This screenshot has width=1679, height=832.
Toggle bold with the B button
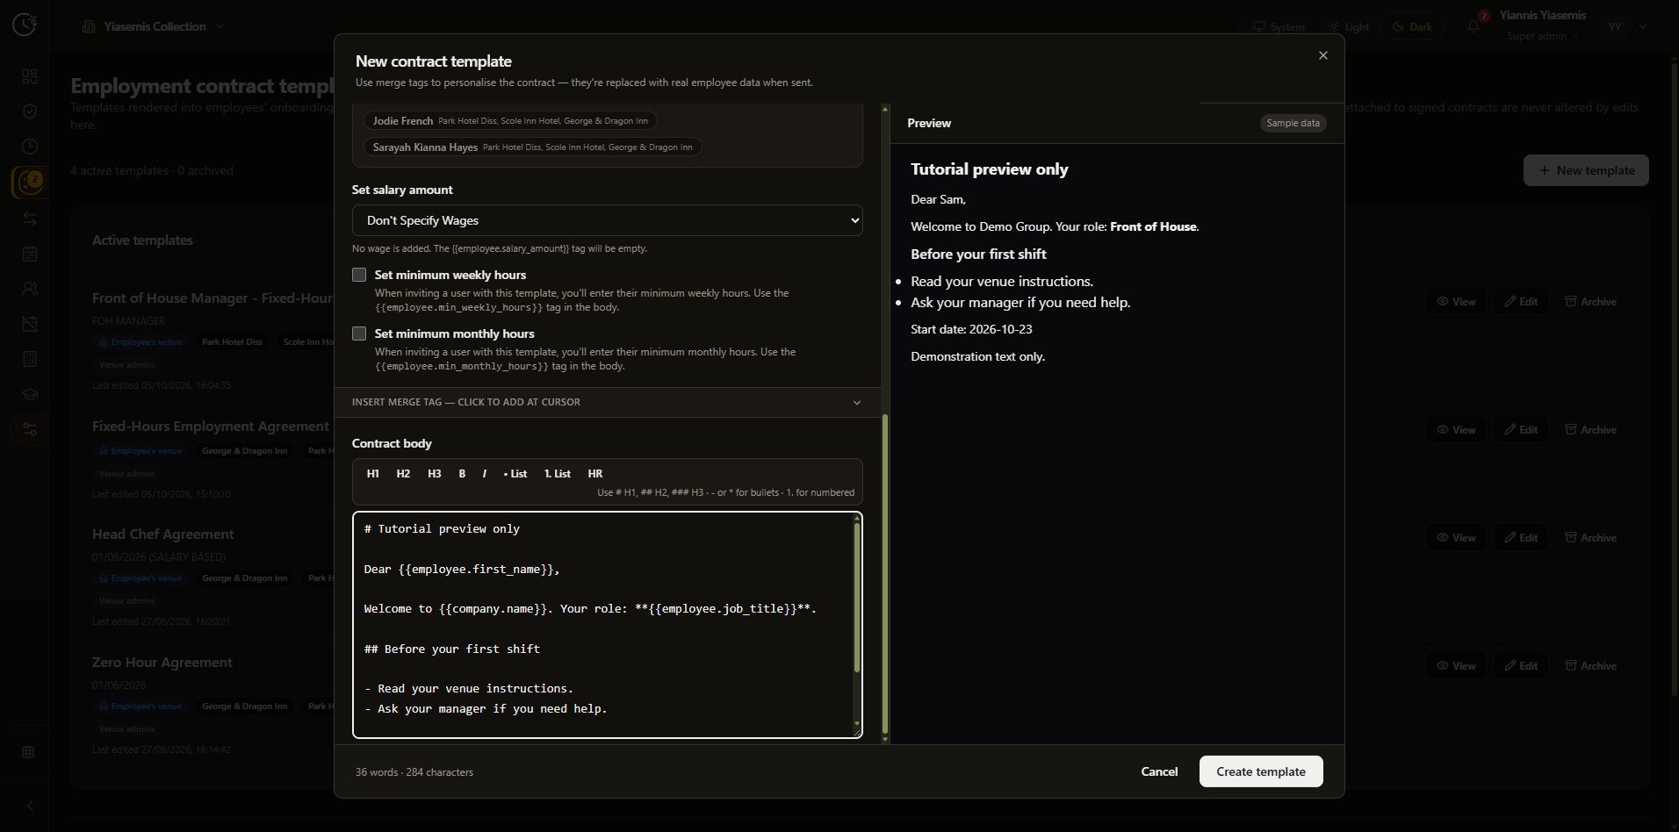[x=462, y=474]
